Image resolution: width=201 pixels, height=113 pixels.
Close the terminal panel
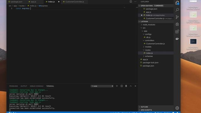point(135,86)
